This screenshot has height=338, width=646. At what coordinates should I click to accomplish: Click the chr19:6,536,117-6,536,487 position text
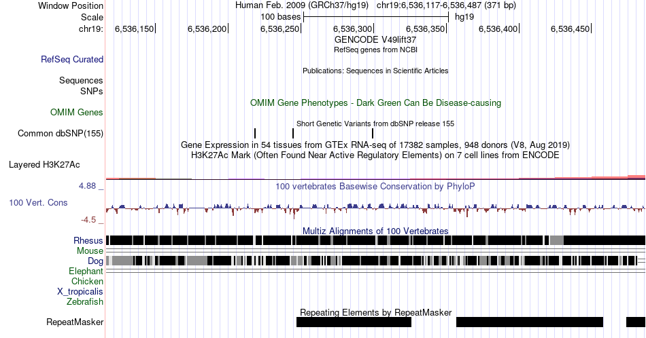point(446,5)
